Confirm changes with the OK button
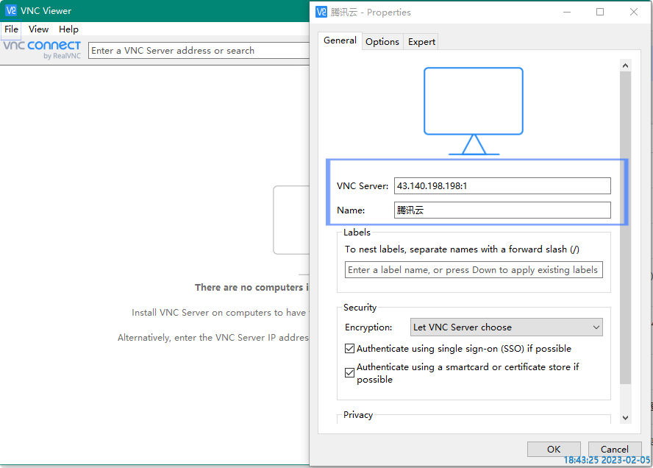 (554, 449)
